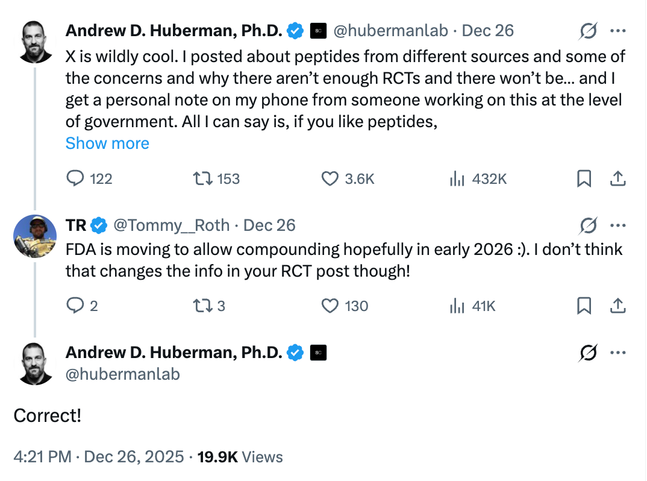Image resolution: width=647 pixels, height=481 pixels.
Task: Expand post text with Show more
Action: [107, 143]
